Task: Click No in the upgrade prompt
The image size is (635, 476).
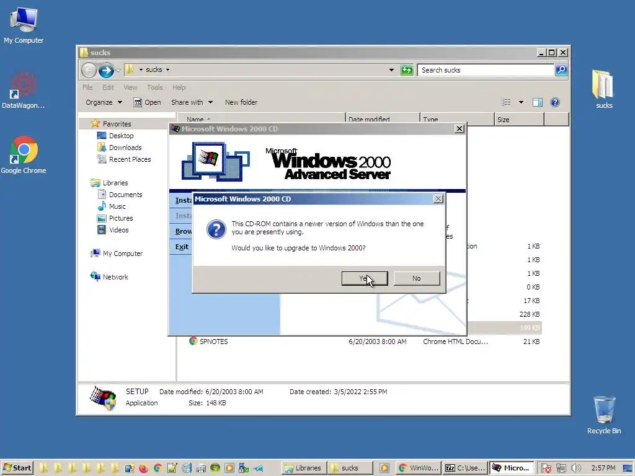Action: tap(417, 278)
